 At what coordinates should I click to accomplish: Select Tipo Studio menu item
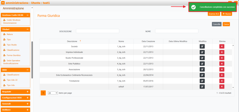(12, 45)
